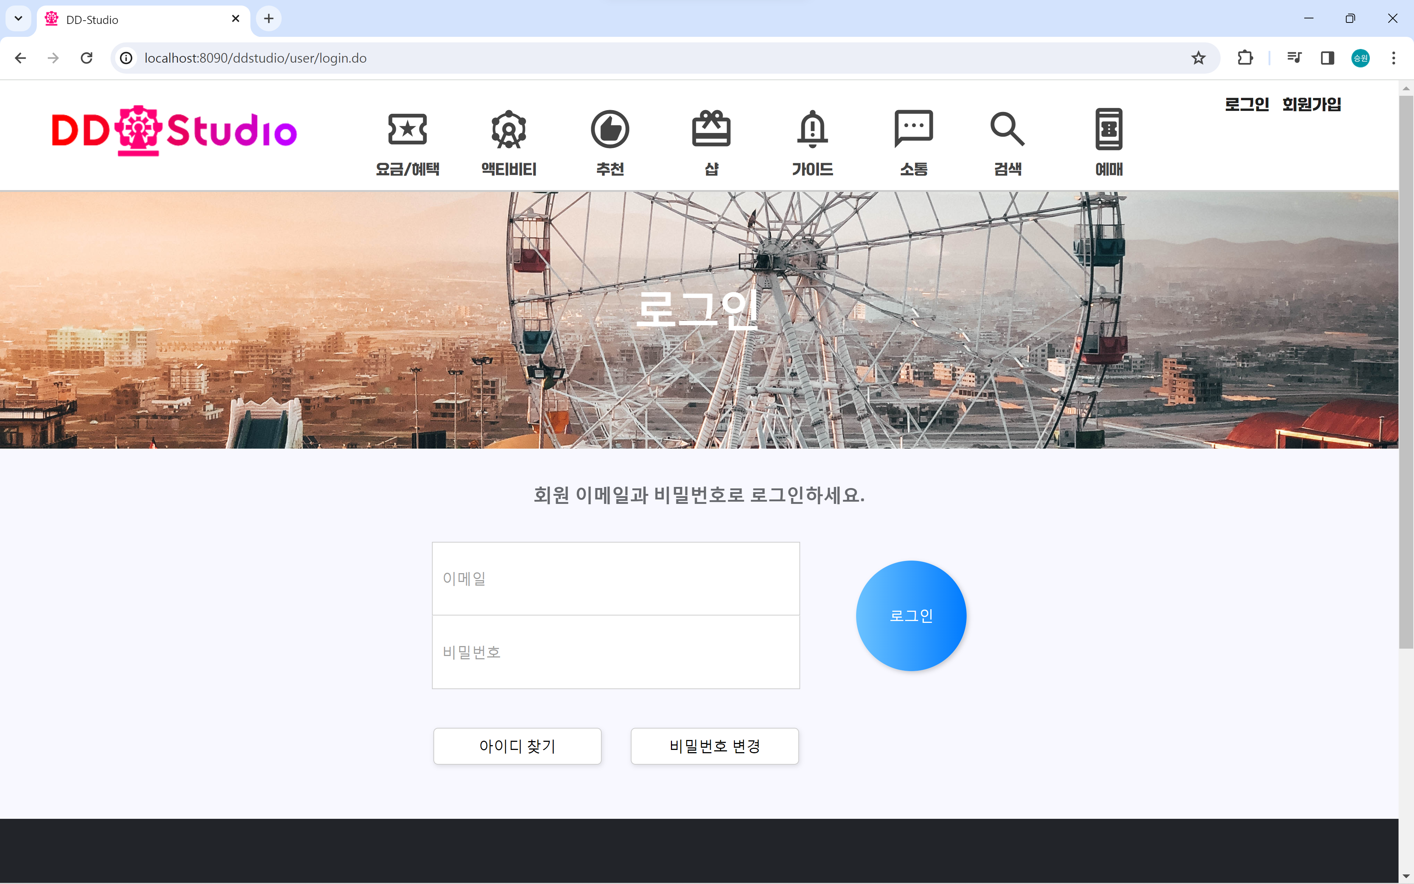Click the round blue 로그인 button
The image size is (1414, 884).
(x=911, y=615)
